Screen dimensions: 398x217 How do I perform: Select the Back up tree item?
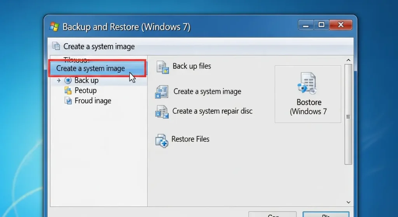(86, 80)
